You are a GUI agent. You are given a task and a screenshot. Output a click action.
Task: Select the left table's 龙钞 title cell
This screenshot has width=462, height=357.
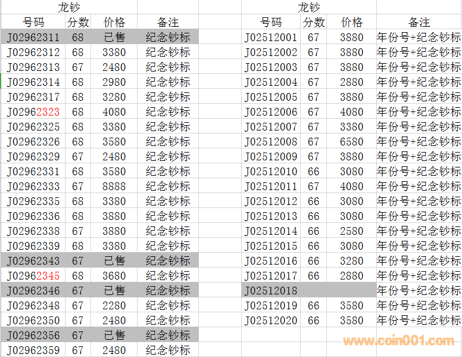[69, 7]
